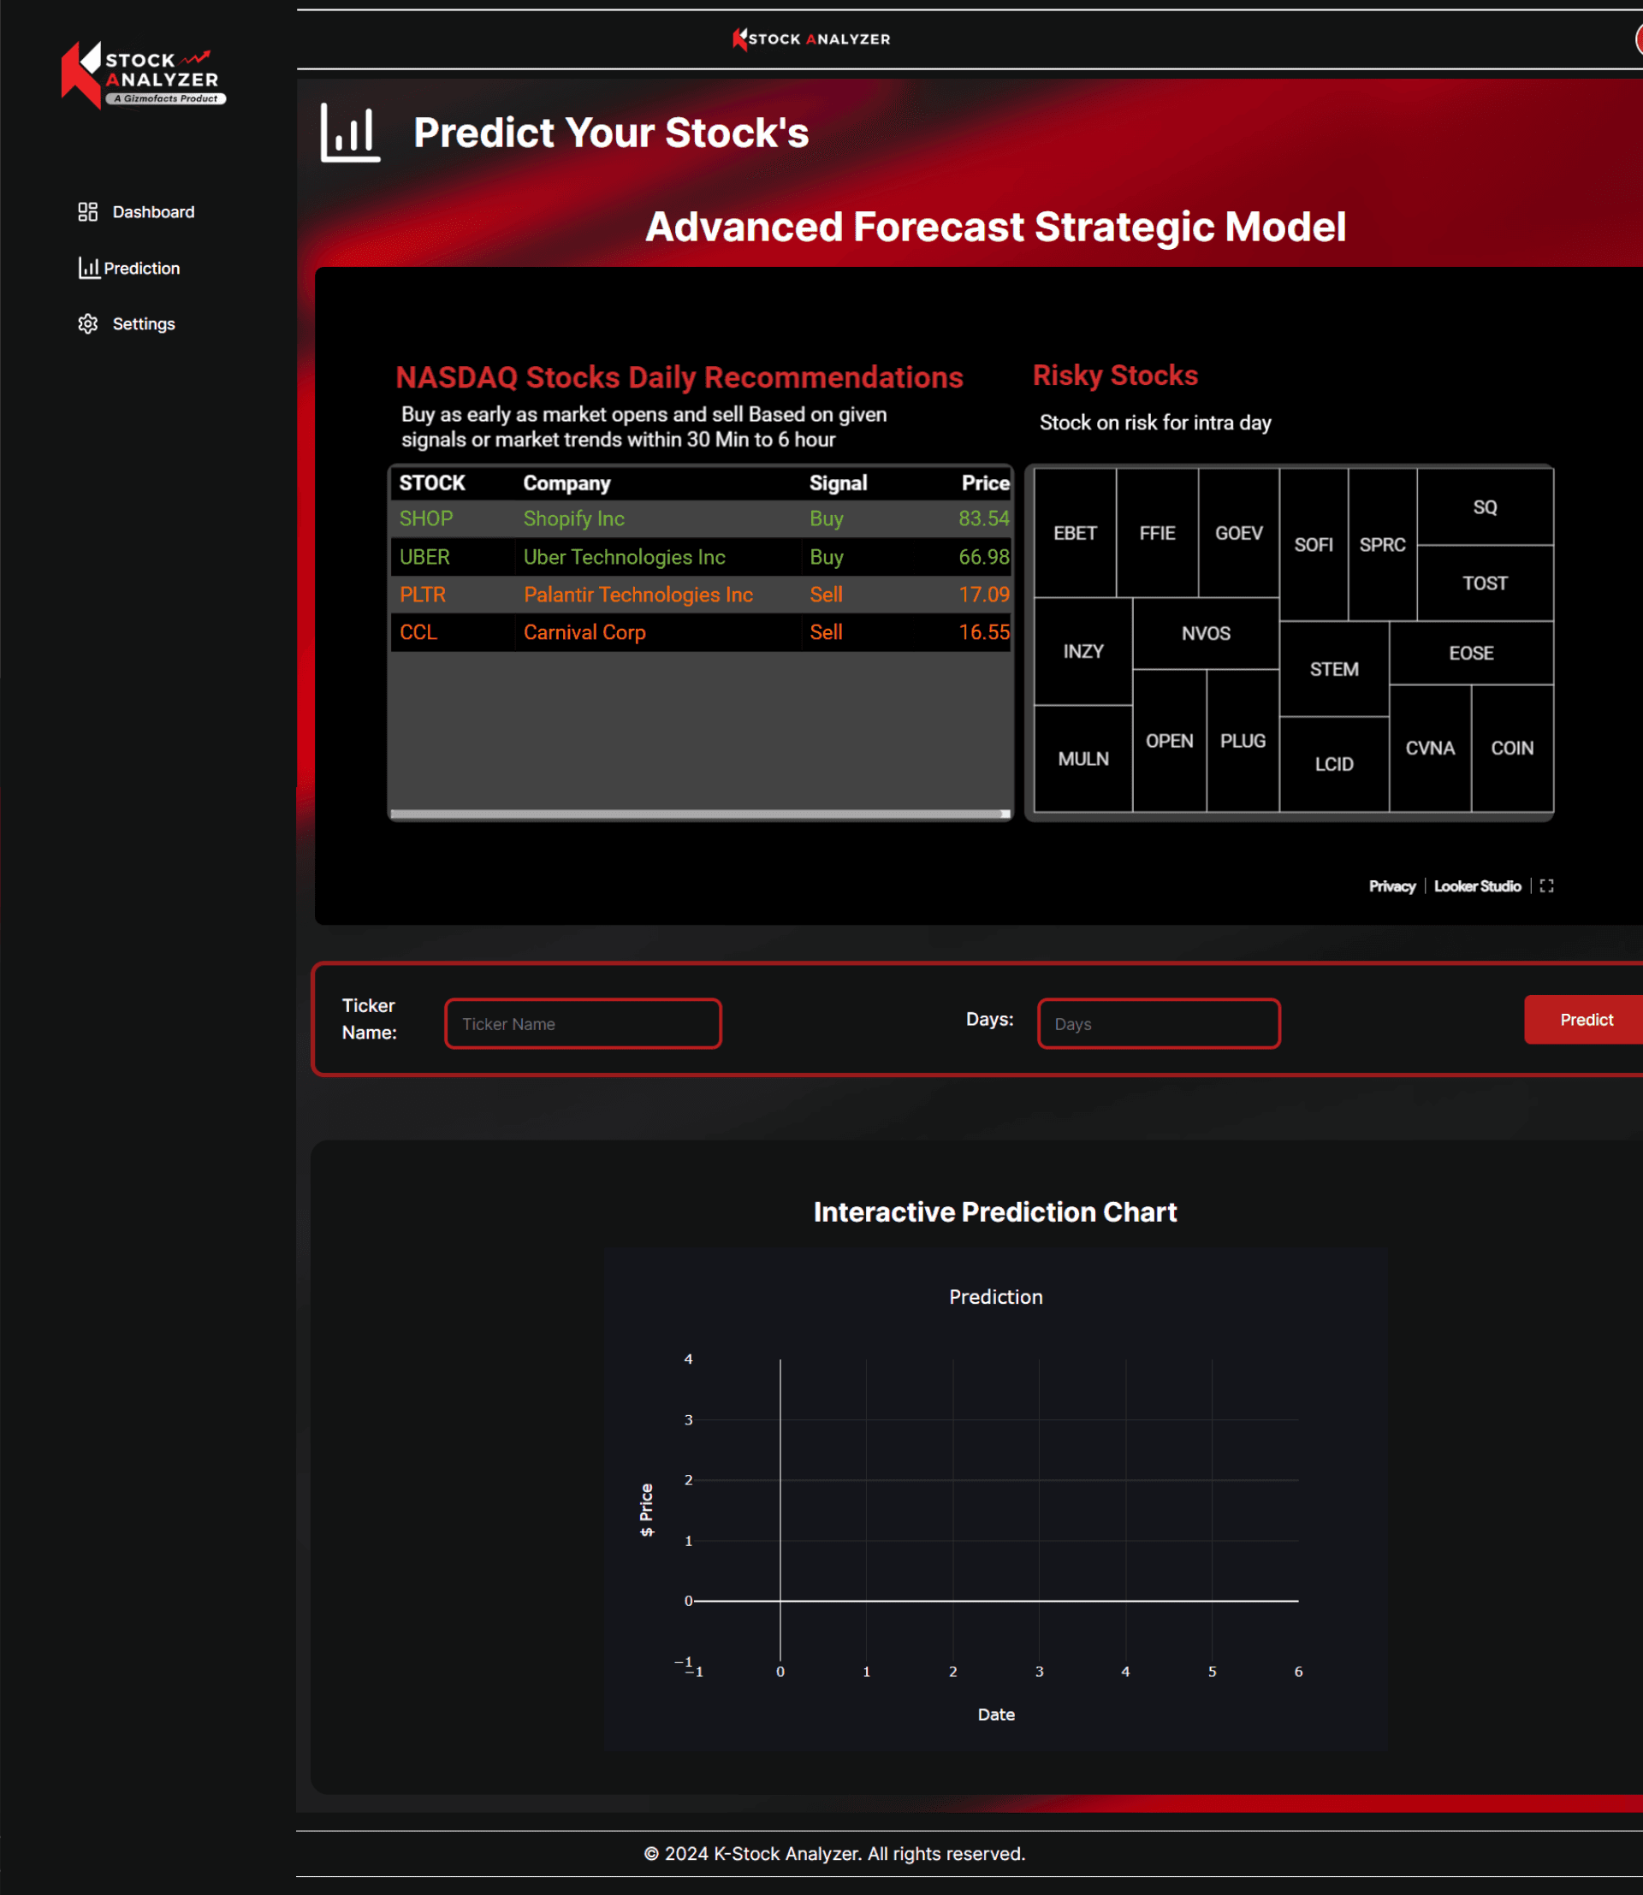1643x1895 pixels.
Task: Focus the Ticker Name input field
Action: click(x=582, y=1023)
